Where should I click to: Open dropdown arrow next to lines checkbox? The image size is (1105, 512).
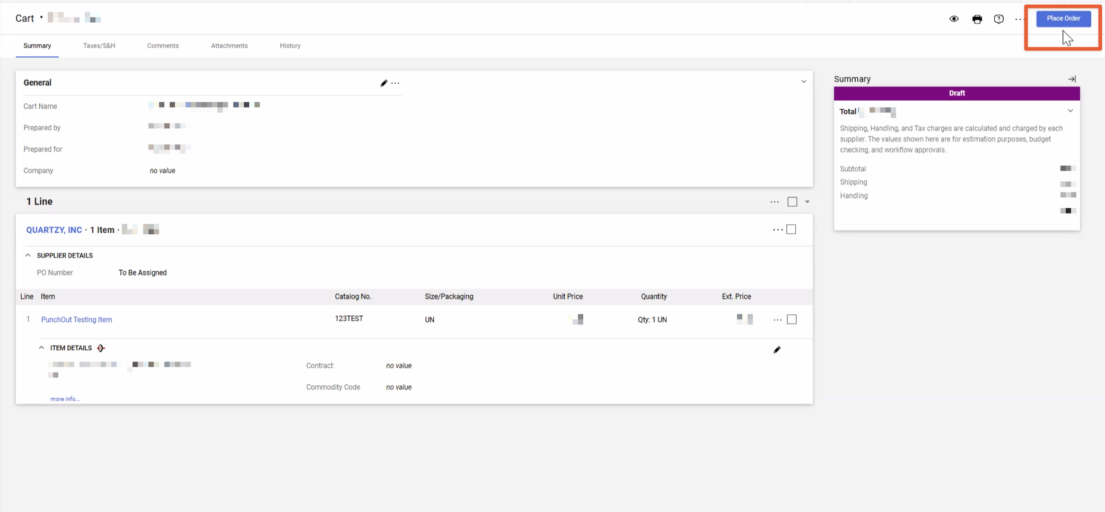pyautogui.click(x=807, y=202)
